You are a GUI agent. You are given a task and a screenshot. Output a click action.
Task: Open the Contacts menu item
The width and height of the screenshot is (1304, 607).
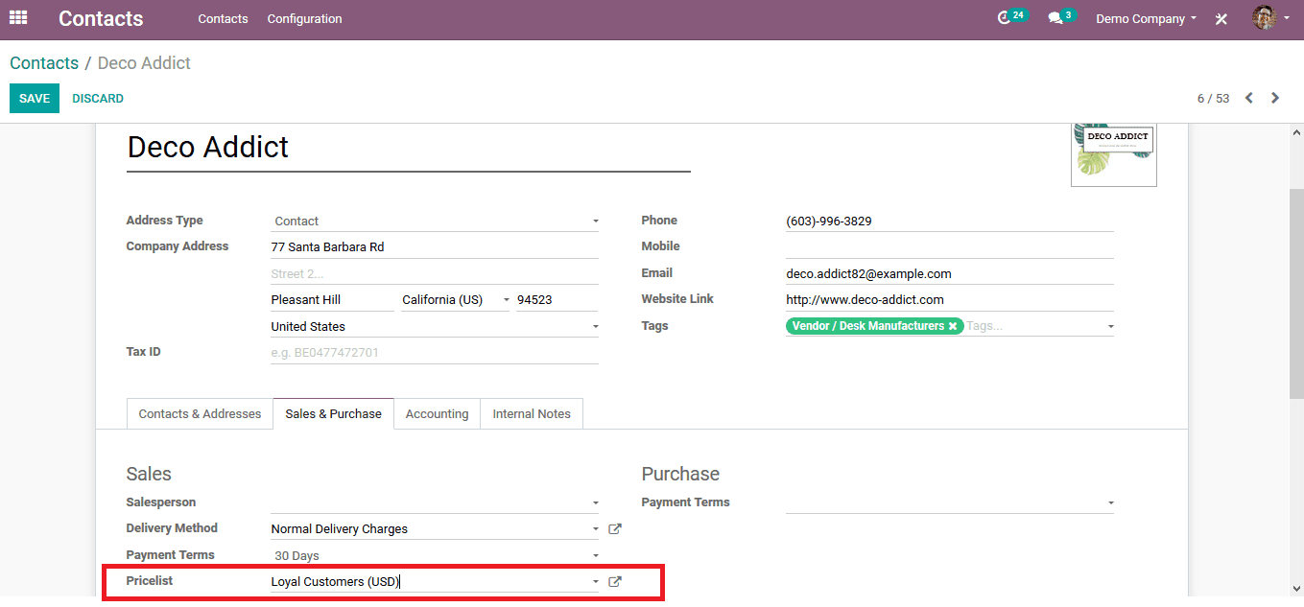click(223, 18)
